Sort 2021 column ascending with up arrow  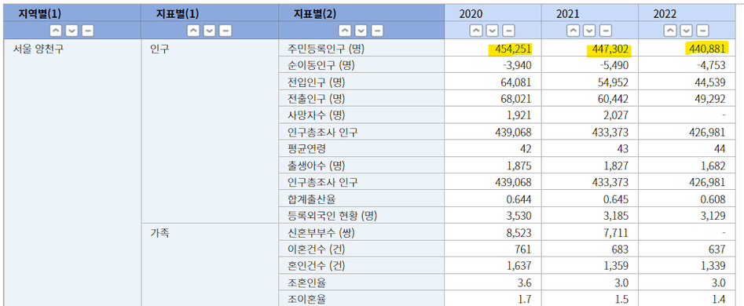(x=574, y=31)
